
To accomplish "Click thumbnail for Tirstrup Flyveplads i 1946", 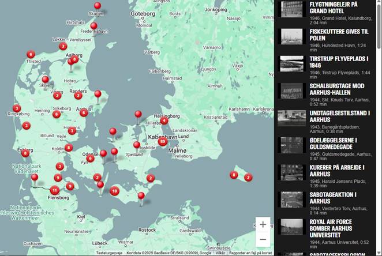I will click(291, 64).
